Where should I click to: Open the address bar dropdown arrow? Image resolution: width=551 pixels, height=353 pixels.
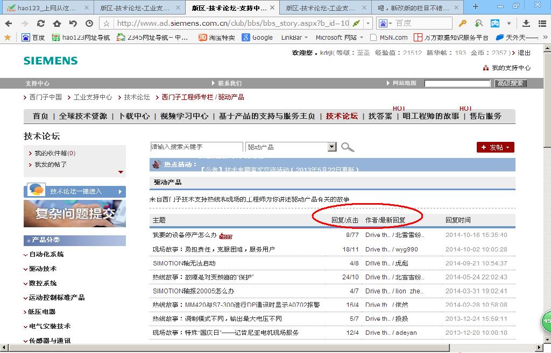368,24
